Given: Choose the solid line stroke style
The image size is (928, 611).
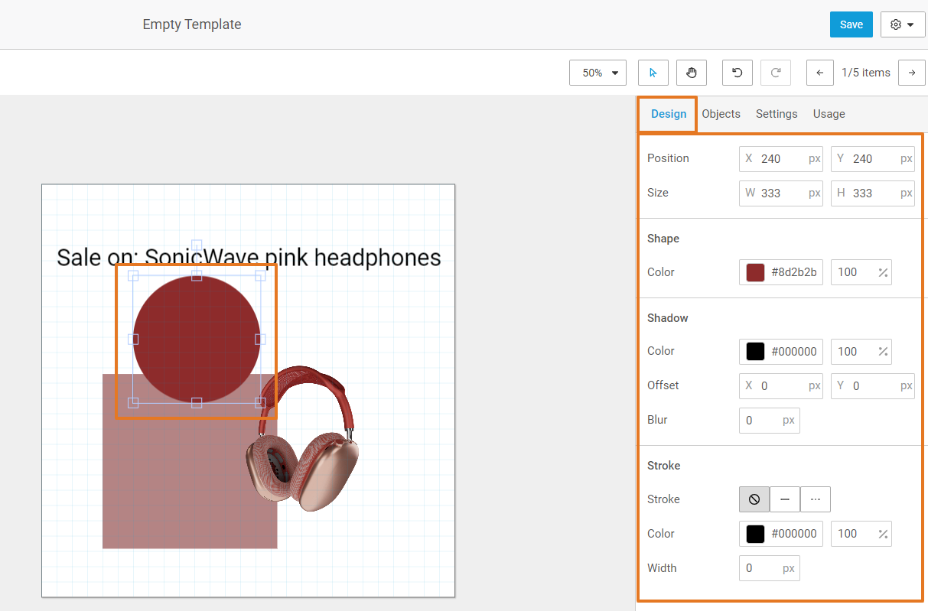Looking at the screenshot, I should (785, 499).
